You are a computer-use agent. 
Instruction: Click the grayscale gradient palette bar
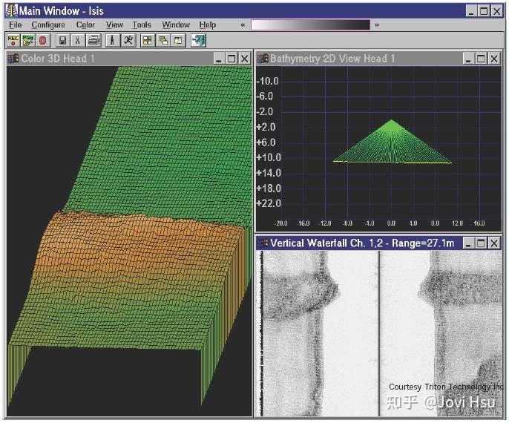pos(309,24)
